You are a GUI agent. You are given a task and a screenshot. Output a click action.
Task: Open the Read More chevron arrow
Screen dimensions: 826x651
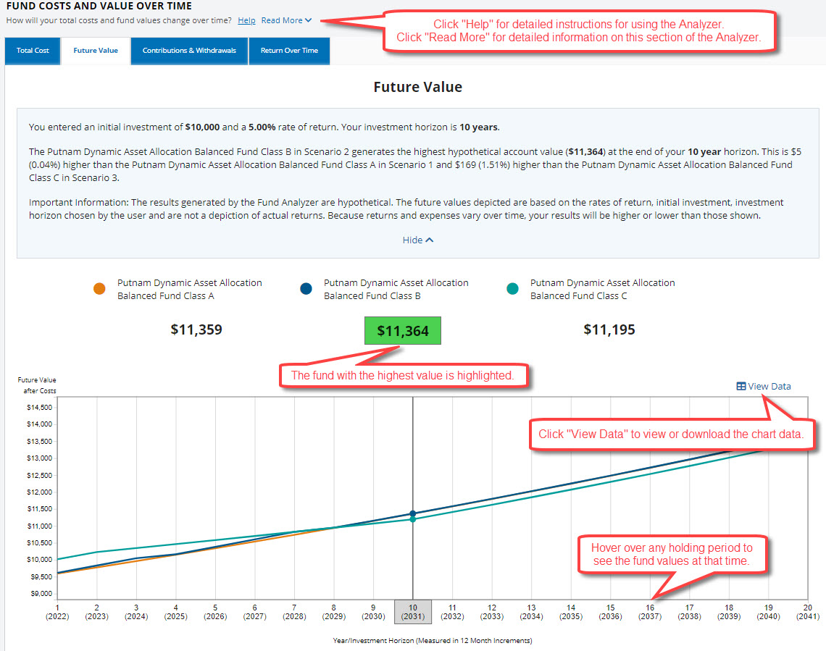tap(307, 20)
